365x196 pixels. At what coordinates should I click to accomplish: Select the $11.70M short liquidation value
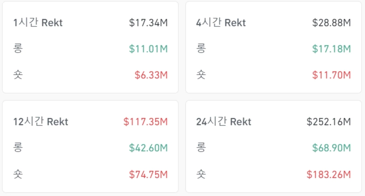click(x=331, y=75)
